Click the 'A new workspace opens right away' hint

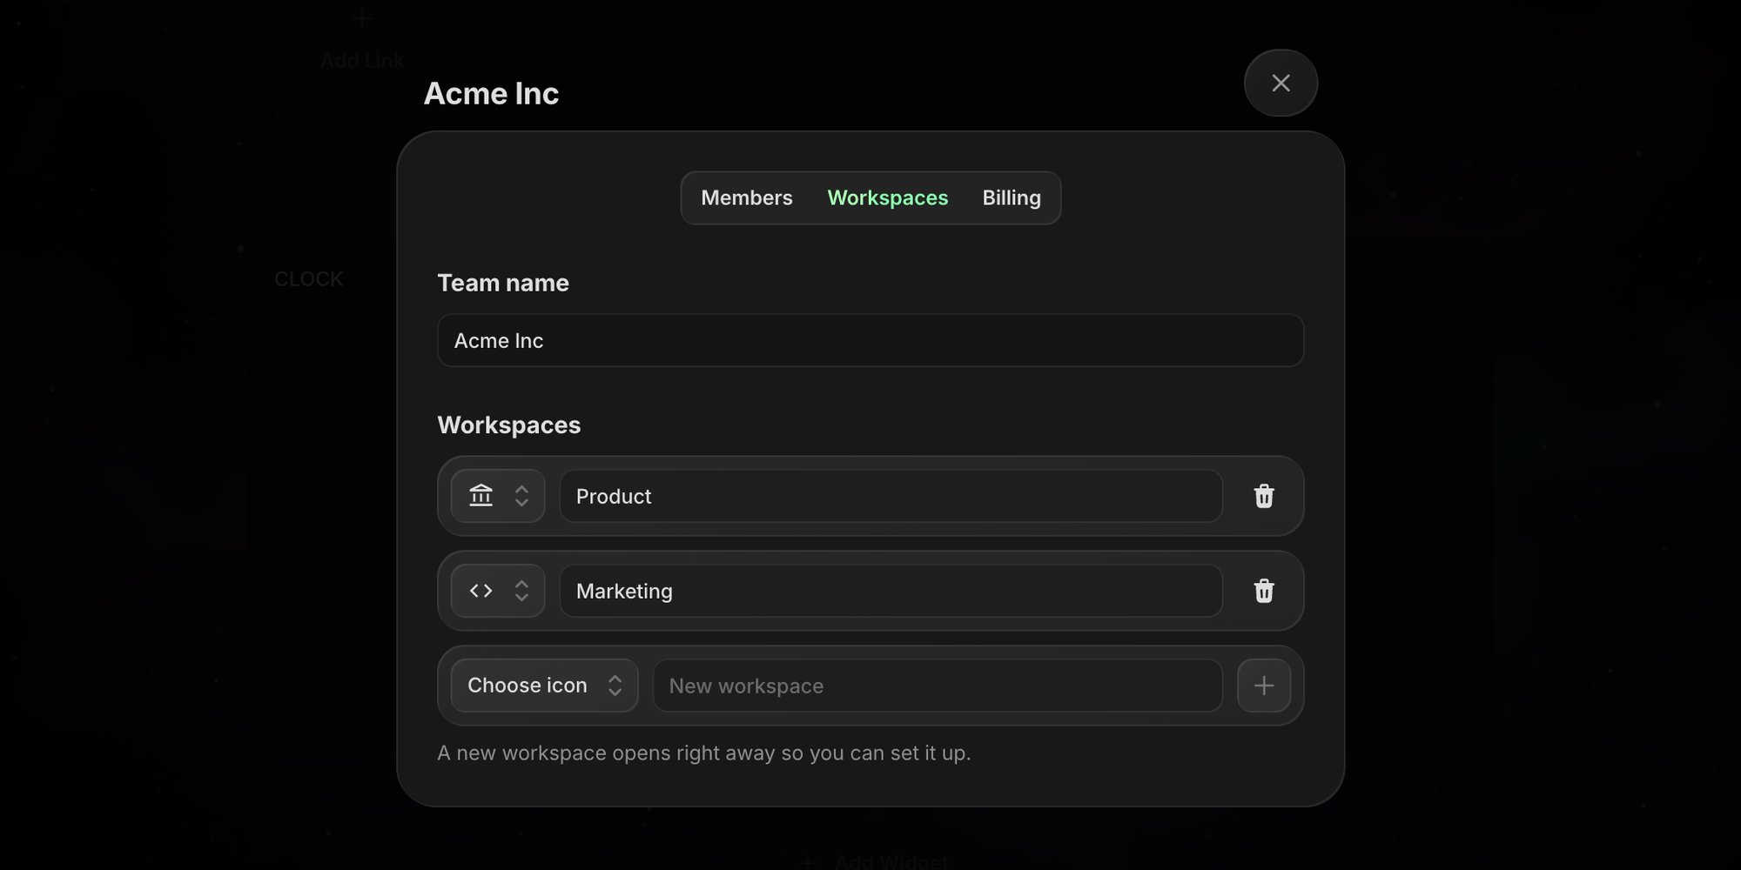pos(703,753)
